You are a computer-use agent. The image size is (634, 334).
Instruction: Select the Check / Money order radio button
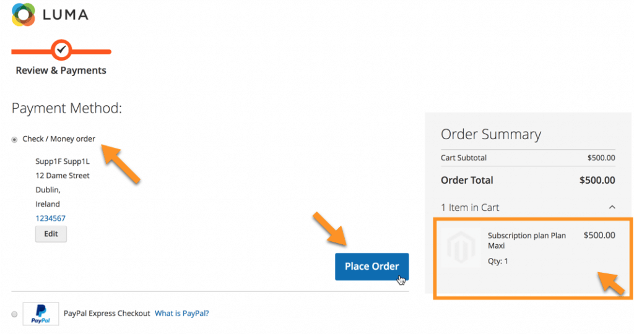pyautogui.click(x=15, y=139)
